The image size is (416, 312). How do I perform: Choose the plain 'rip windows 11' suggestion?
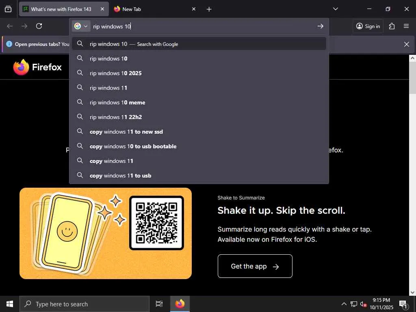(x=199, y=88)
